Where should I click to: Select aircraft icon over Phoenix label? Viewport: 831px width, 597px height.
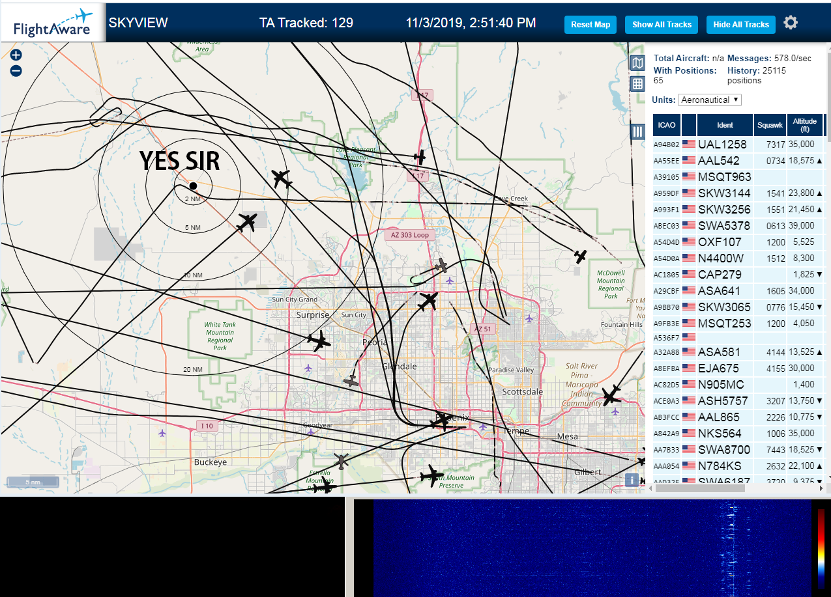tap(441, 421)
